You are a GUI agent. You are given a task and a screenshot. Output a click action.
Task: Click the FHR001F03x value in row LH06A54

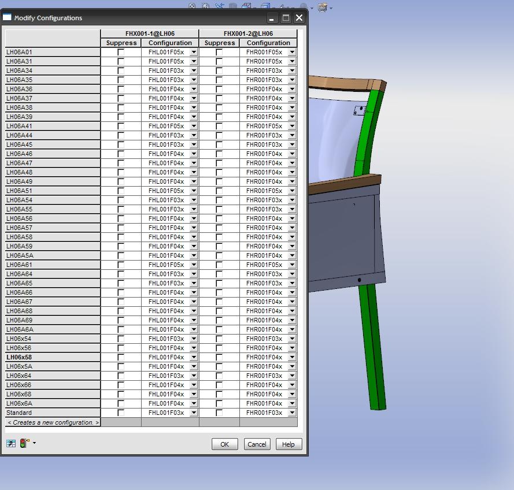tap(264, 200)
